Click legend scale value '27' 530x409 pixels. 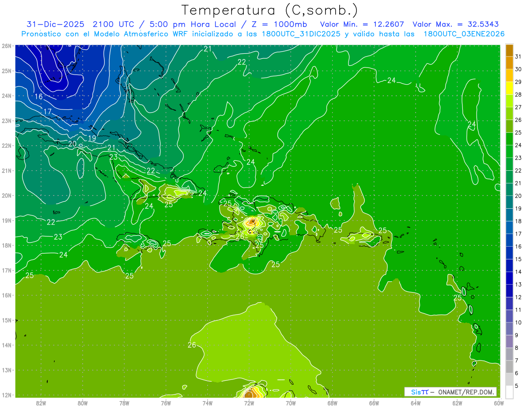tap(519, 107)
